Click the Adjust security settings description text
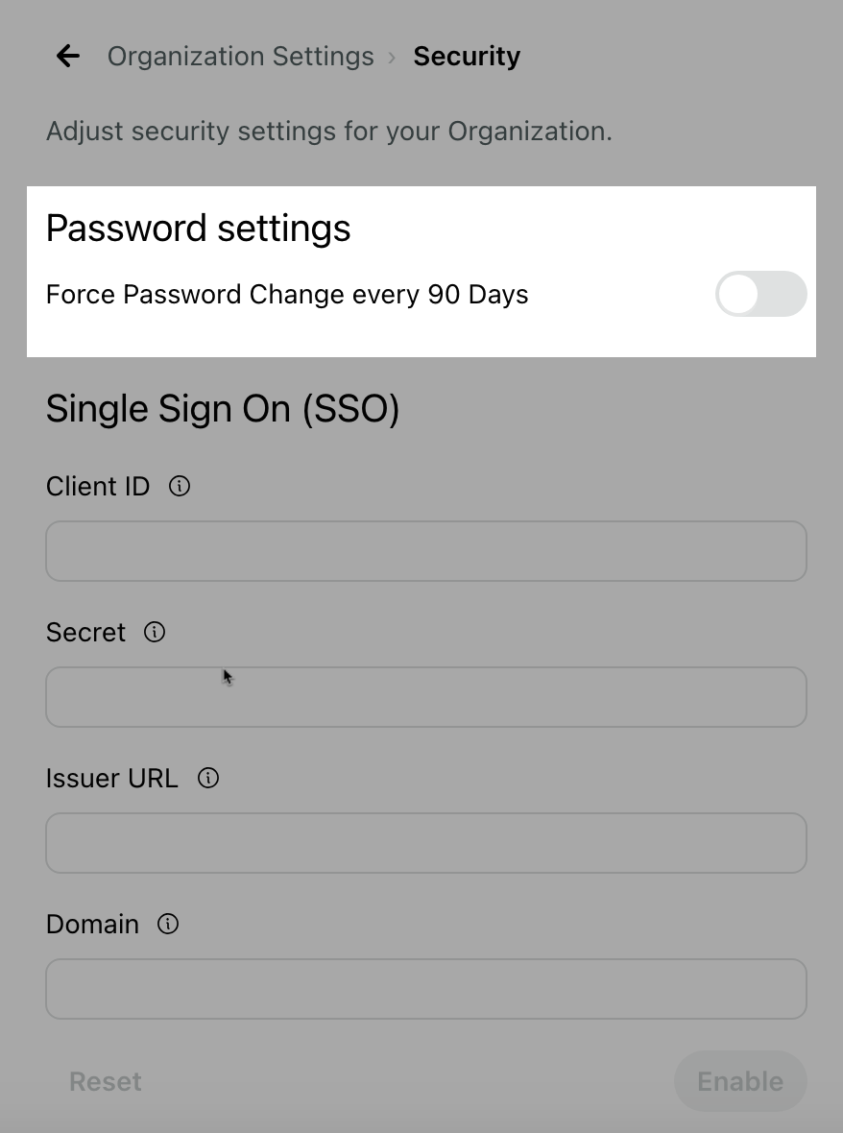This screenshot has width=843, height=1133. coord(328,132)
